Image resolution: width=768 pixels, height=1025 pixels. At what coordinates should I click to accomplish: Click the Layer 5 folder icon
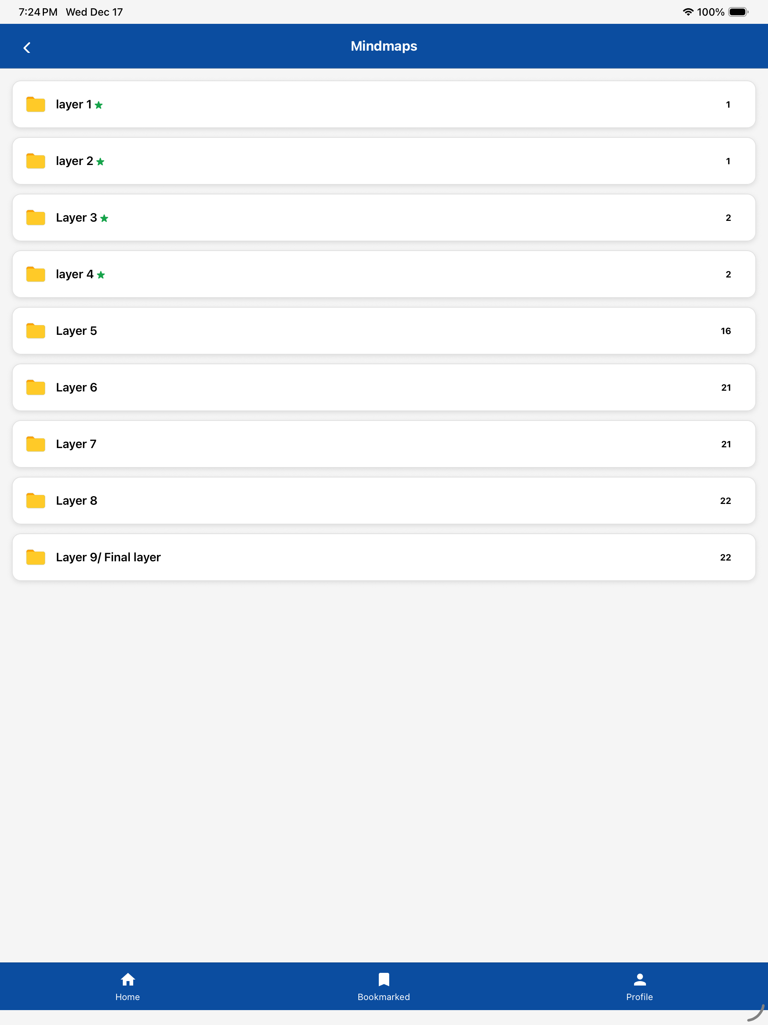[36, 331]
